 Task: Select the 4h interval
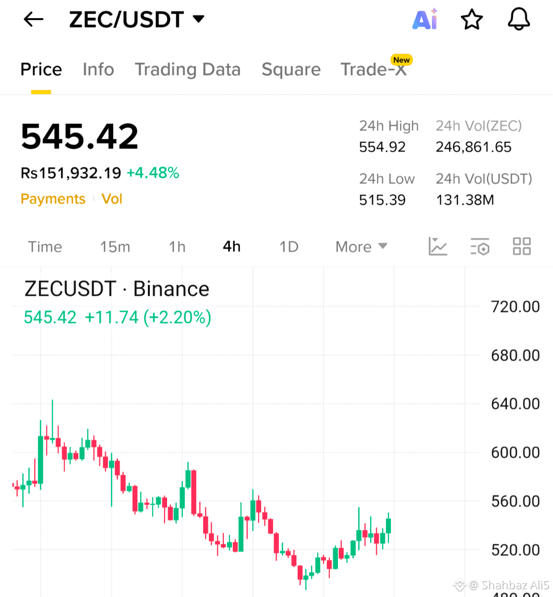[x=232, y=247]
